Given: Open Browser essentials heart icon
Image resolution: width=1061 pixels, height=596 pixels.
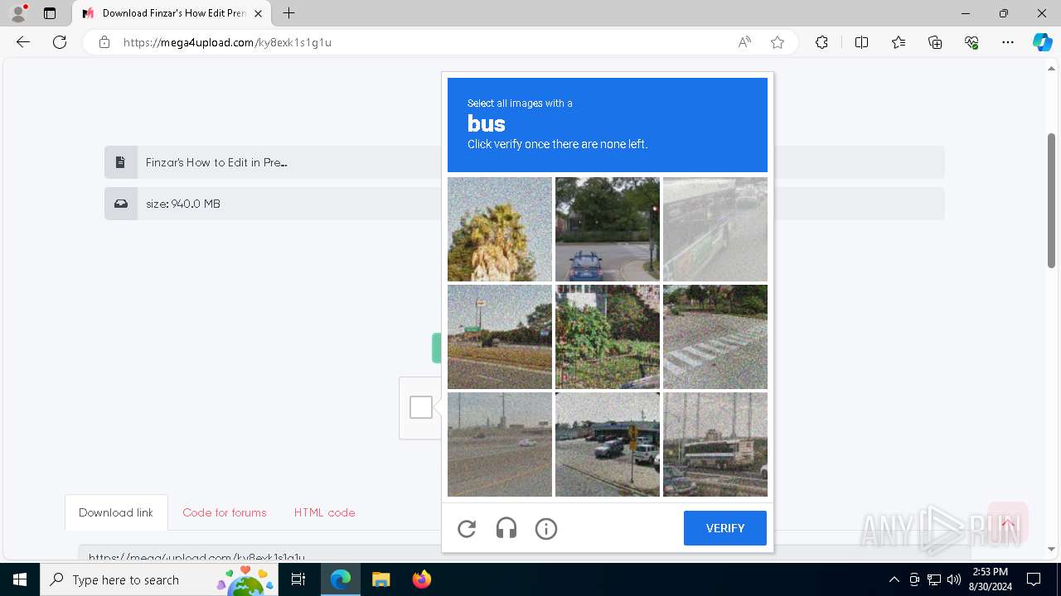Looking at the screenshot, I should click(971, 42).
